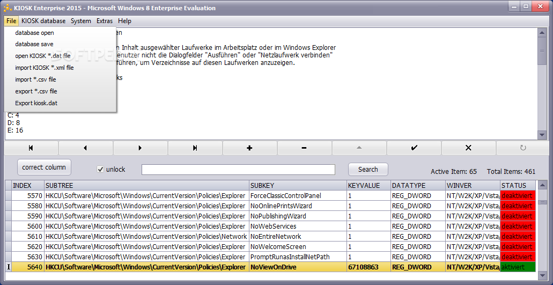Open the System menu

(x=81, y=21)
